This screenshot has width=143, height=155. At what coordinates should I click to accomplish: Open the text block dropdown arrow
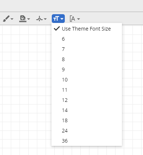click(79, 19)
